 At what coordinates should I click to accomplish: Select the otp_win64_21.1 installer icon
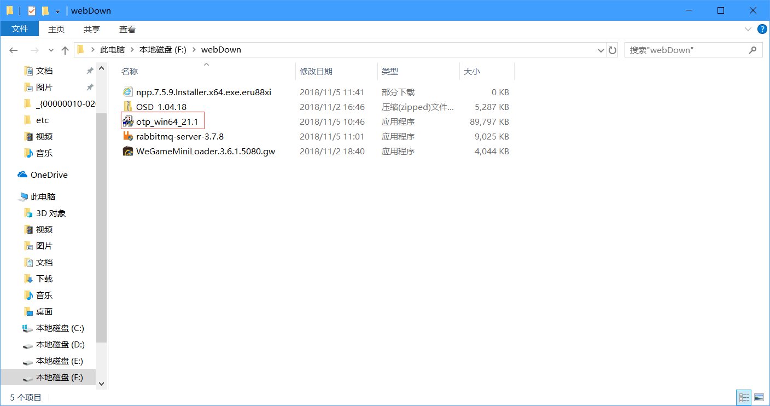click(127, 121)
